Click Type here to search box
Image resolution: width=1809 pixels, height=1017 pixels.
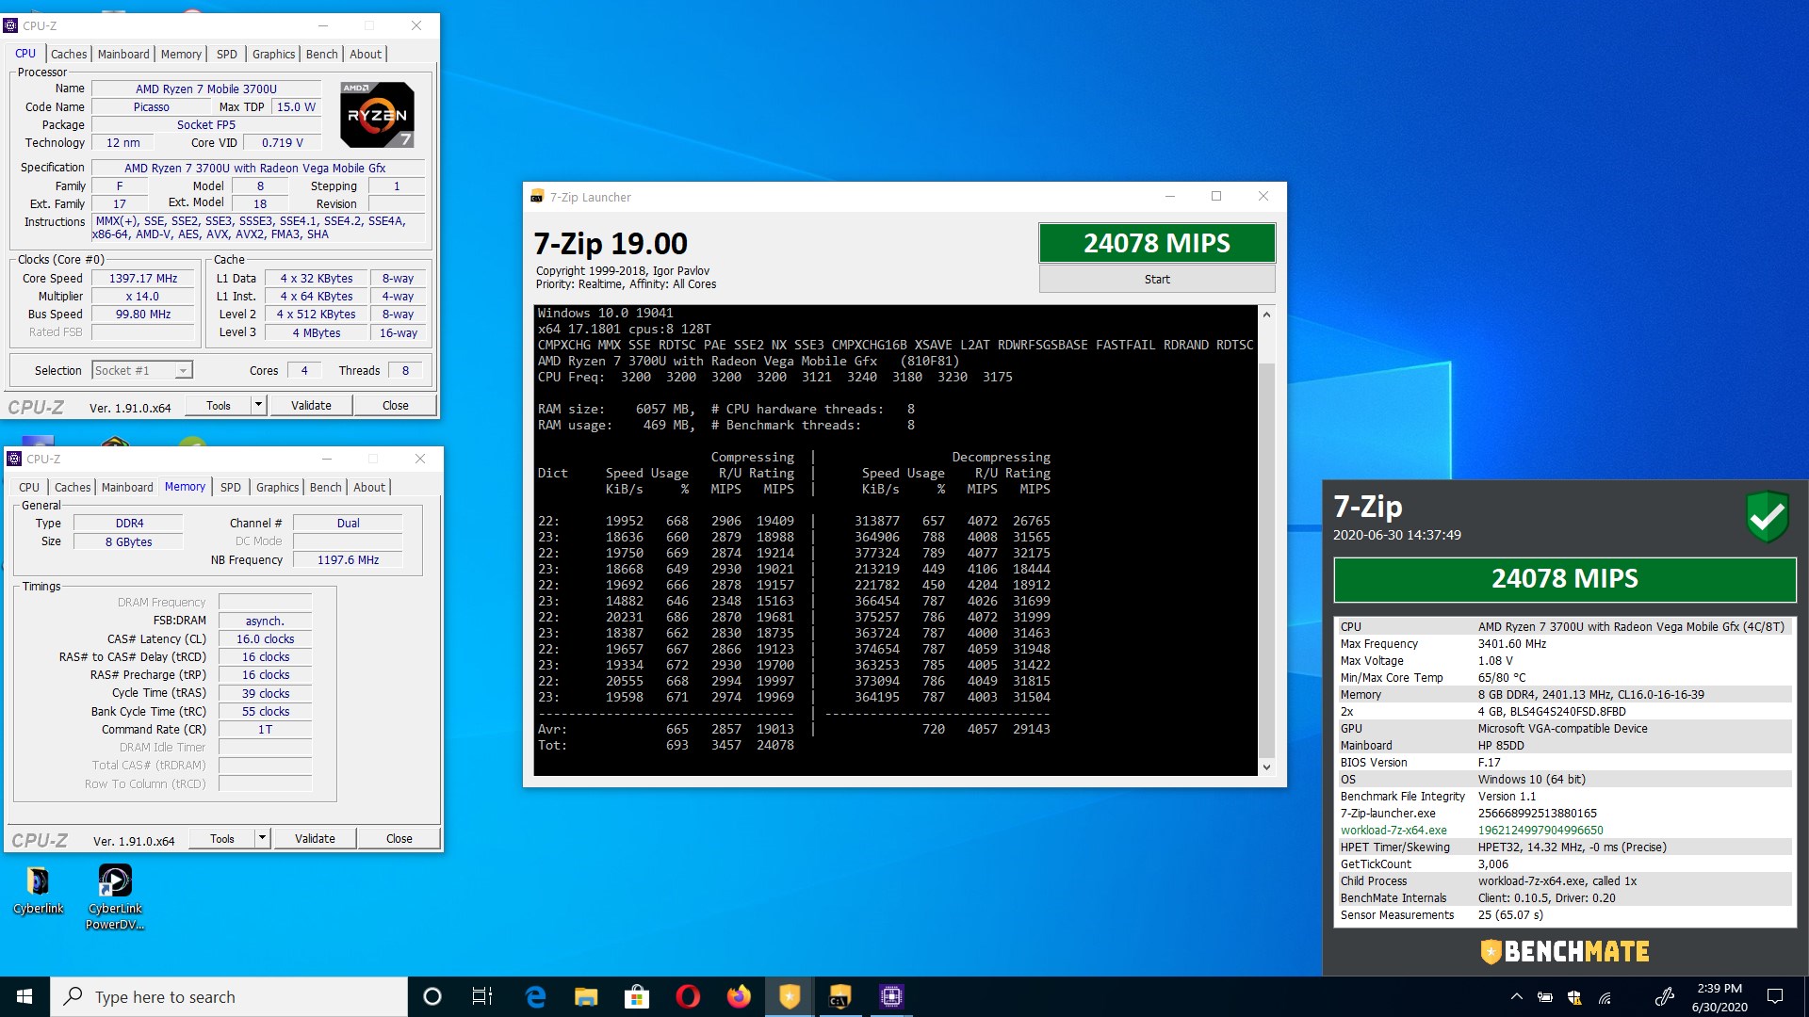229,996
